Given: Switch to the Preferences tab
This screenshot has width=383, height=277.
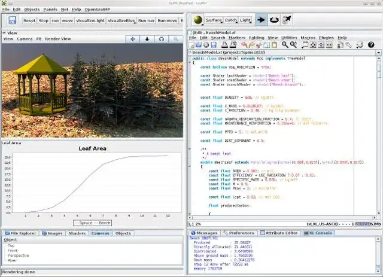Looking at the screenshot, I should point(239,233).
